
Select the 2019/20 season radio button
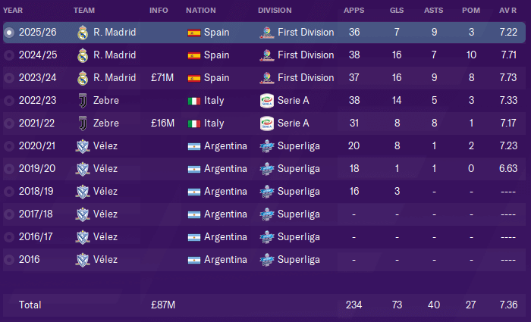pyautogui.click(x=9, y=169)
